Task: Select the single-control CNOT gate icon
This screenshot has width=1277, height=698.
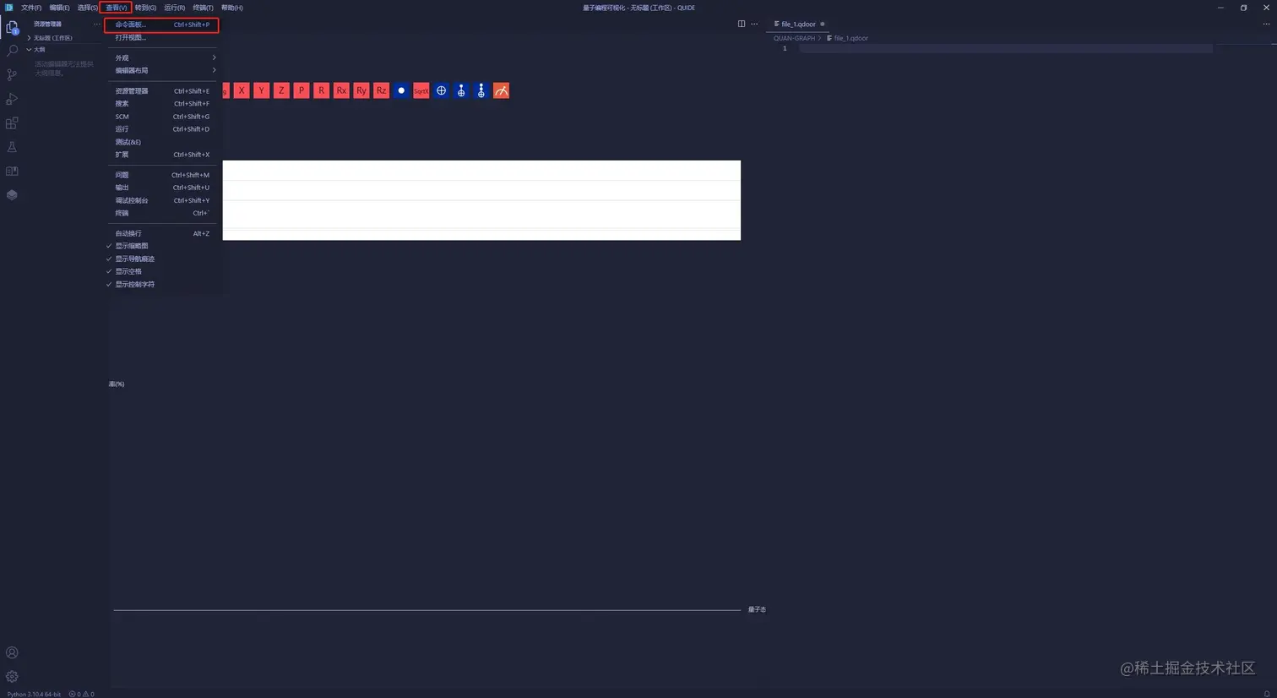Action: coord(461,90)
